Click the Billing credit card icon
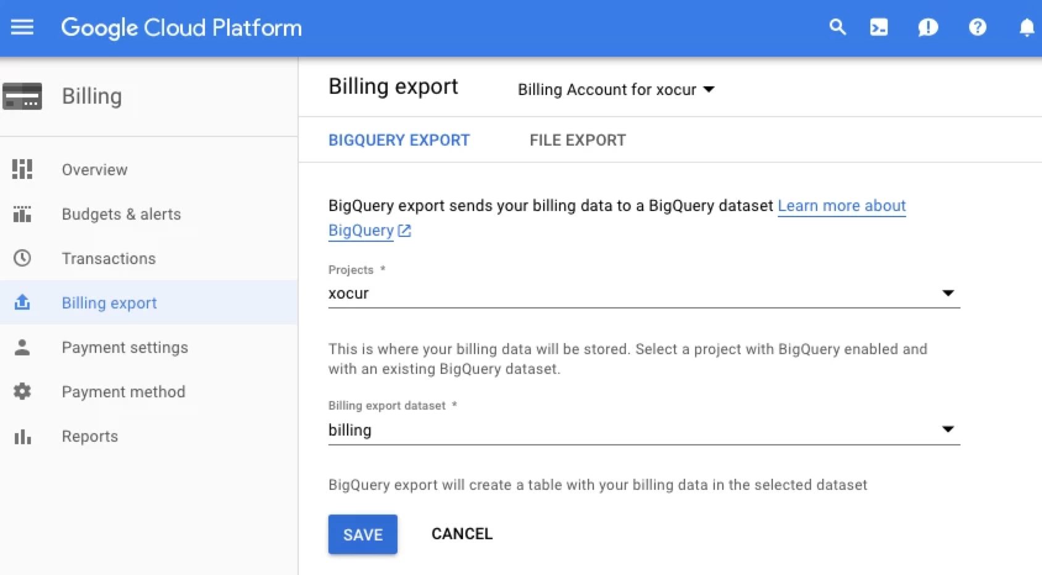Screen dimensions: 1042x575 [x=22, y=96]
